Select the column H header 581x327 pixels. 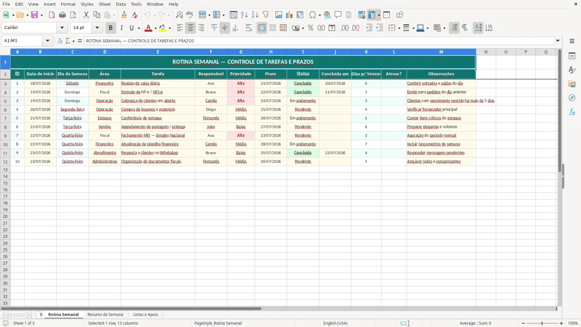click(271, 52)
